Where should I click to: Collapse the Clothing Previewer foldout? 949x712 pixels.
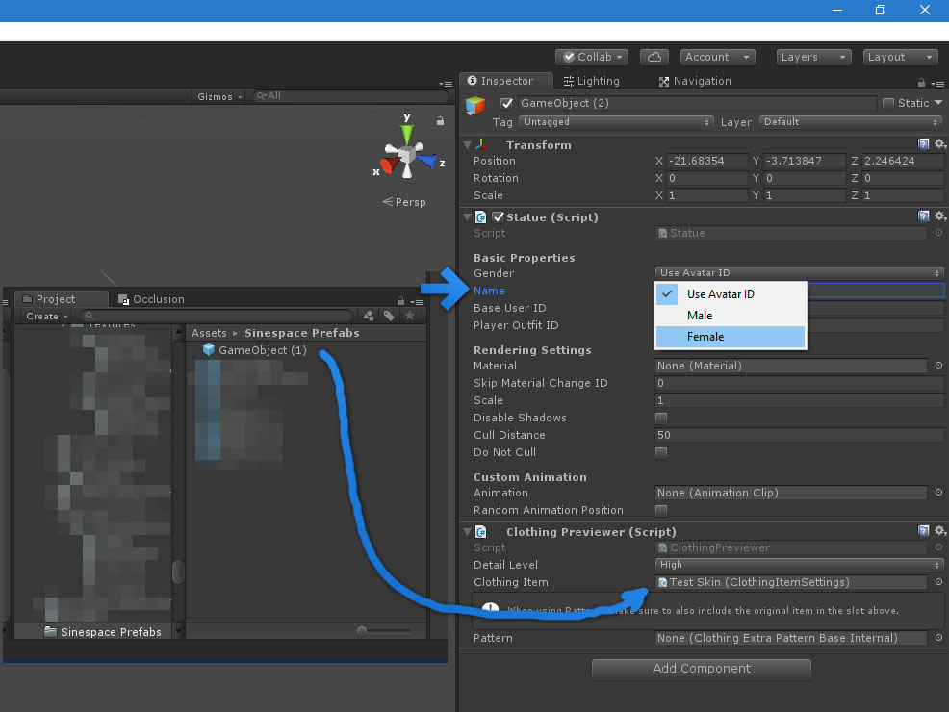click(467, 532)
